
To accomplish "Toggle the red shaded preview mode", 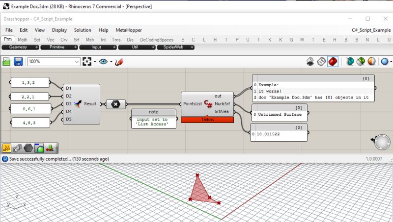I will click(x=333, y=61).
